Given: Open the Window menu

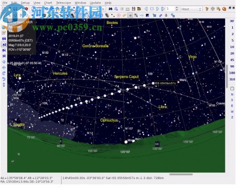Looking at the screenshot, I should click(x=80, y=3).
